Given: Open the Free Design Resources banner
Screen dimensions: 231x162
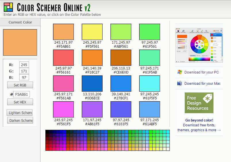Looking at the screenshot, I should [199, 103].
